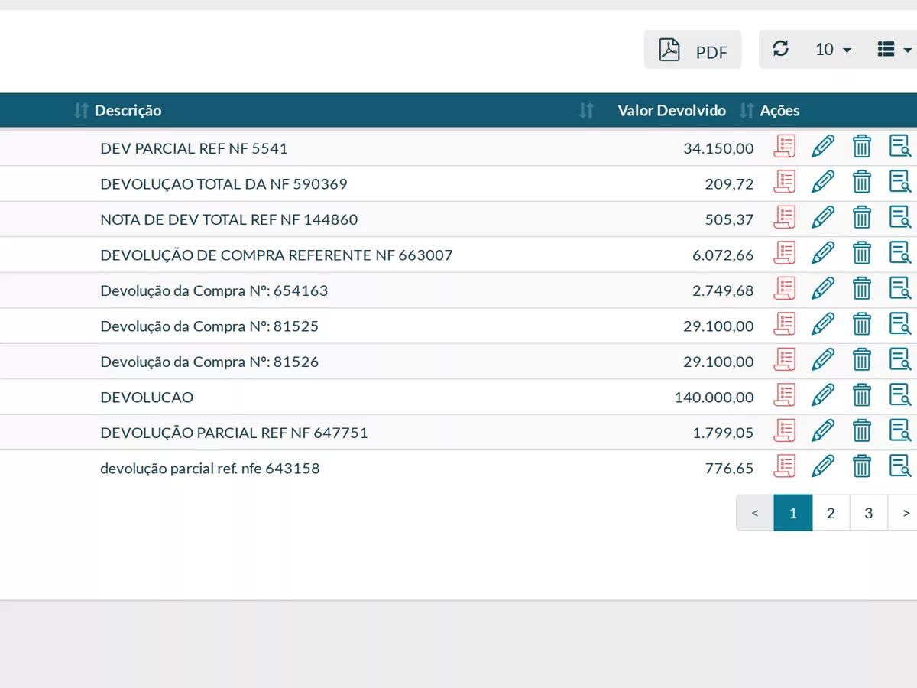The width and height of the screenshot is (917, 688).
Task: Sort by the Descrição column
Action: [128, 111]
